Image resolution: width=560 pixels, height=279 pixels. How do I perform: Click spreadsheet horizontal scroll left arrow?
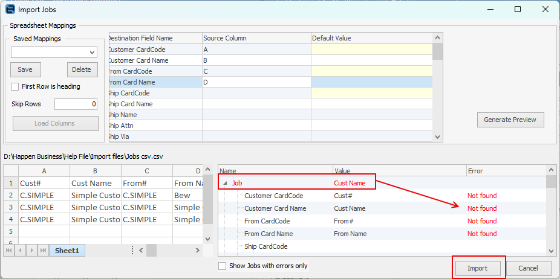[141, 251]
